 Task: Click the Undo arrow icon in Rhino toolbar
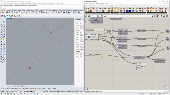[x=22, y=12]
